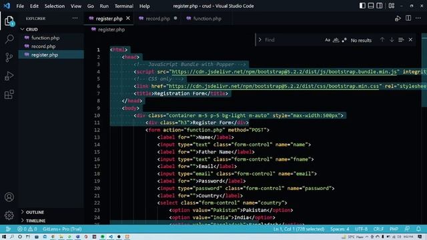
Task: Click the Run file icon in the editor title bar
Action: coord(398,19)
